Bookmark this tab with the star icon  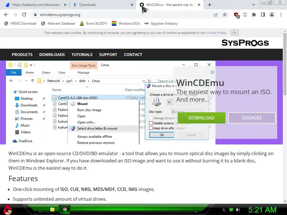tap(225, 15)
